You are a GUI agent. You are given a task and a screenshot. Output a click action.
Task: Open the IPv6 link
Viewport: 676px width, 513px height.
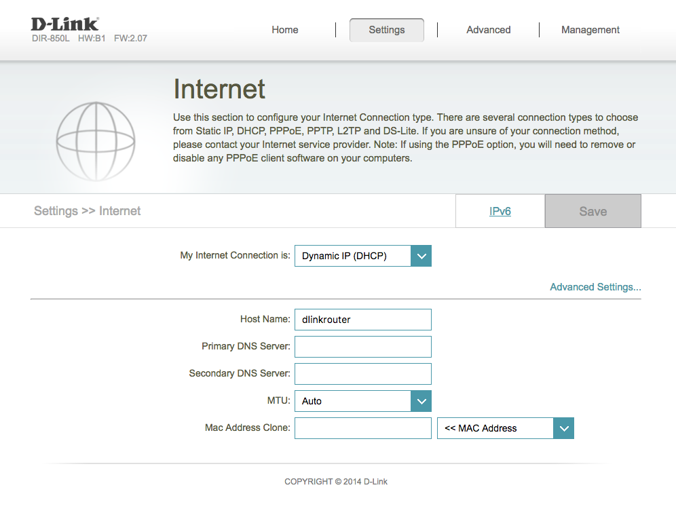tap(500, 211)
